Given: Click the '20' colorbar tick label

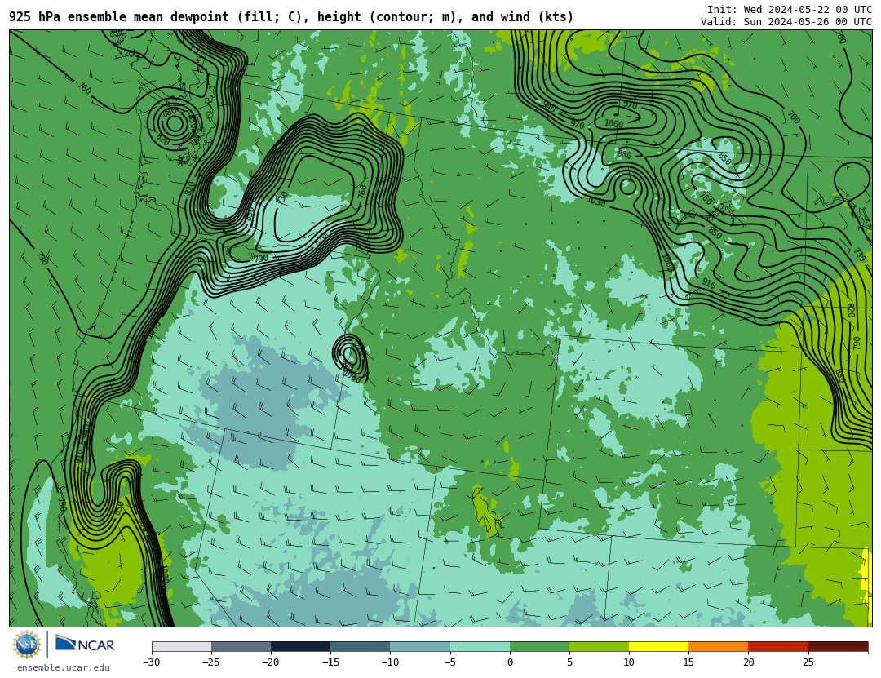Looking at the screenshot, I should [x=748, y=662].
